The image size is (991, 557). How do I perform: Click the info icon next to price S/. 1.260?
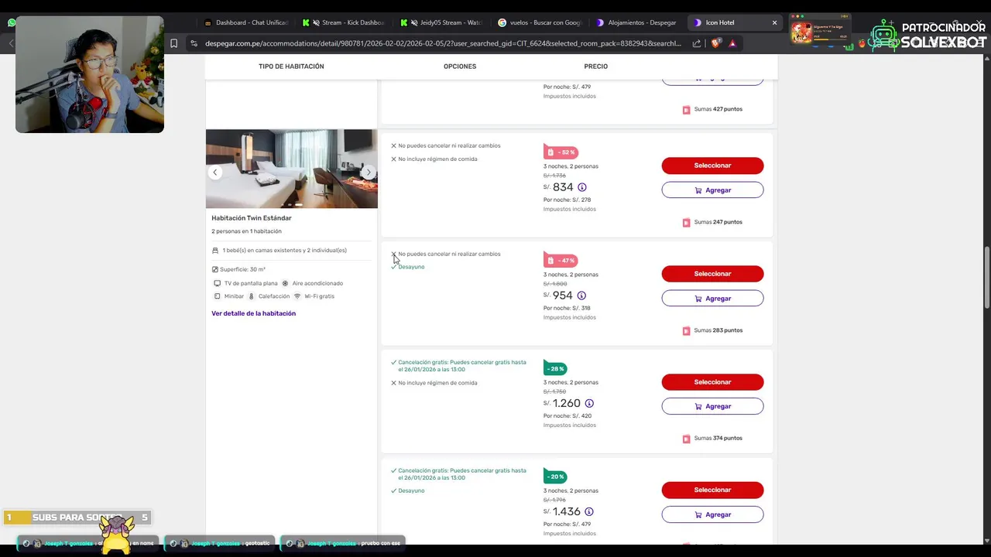[x=589, y=403]
